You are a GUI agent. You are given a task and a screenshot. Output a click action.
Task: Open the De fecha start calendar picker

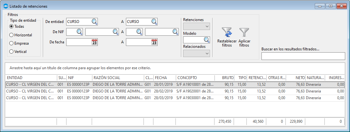pyautogui.click(x=94, y=42)
